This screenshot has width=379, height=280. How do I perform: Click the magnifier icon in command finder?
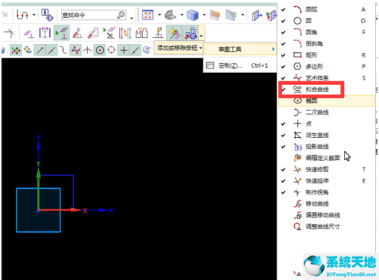121,15
